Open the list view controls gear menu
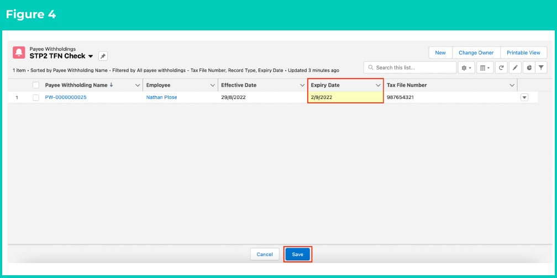The image size is (557, 278). (x=466, y=67)
